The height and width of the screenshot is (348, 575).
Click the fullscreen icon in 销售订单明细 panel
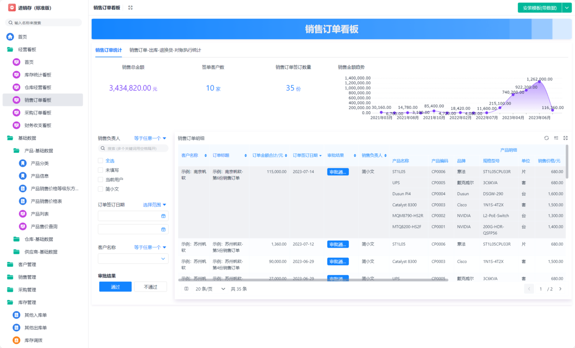(x=565, y=138)
